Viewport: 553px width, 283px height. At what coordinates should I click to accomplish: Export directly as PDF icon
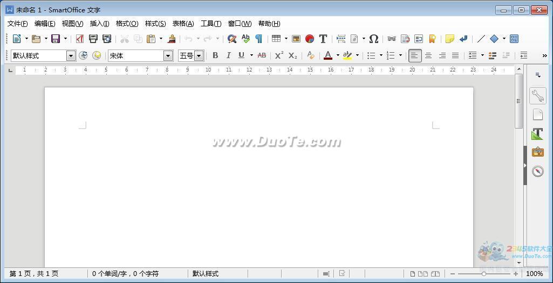tap(80, 39)
